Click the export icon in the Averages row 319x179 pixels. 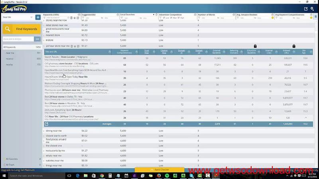(46, 124)
